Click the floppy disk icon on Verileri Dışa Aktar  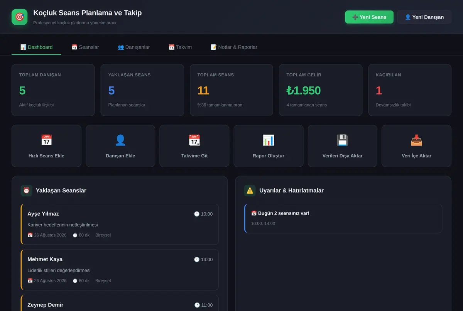[343, 140]
